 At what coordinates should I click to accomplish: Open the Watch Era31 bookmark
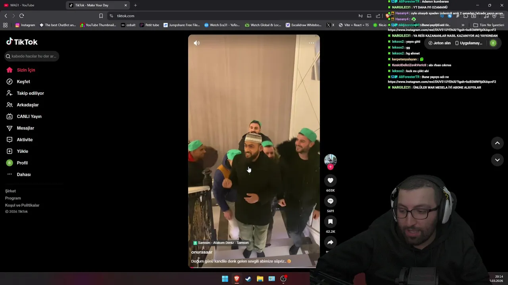222,25
